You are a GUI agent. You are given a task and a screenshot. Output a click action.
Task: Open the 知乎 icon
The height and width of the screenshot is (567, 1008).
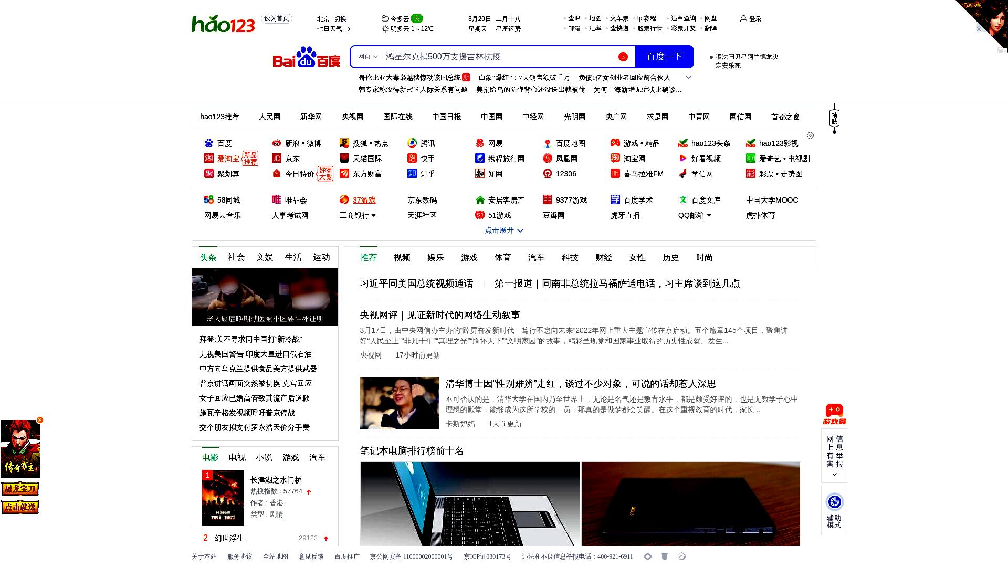(412, 173)
